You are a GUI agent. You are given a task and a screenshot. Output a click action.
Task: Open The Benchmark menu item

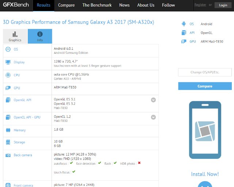click(x=97, y=5)
